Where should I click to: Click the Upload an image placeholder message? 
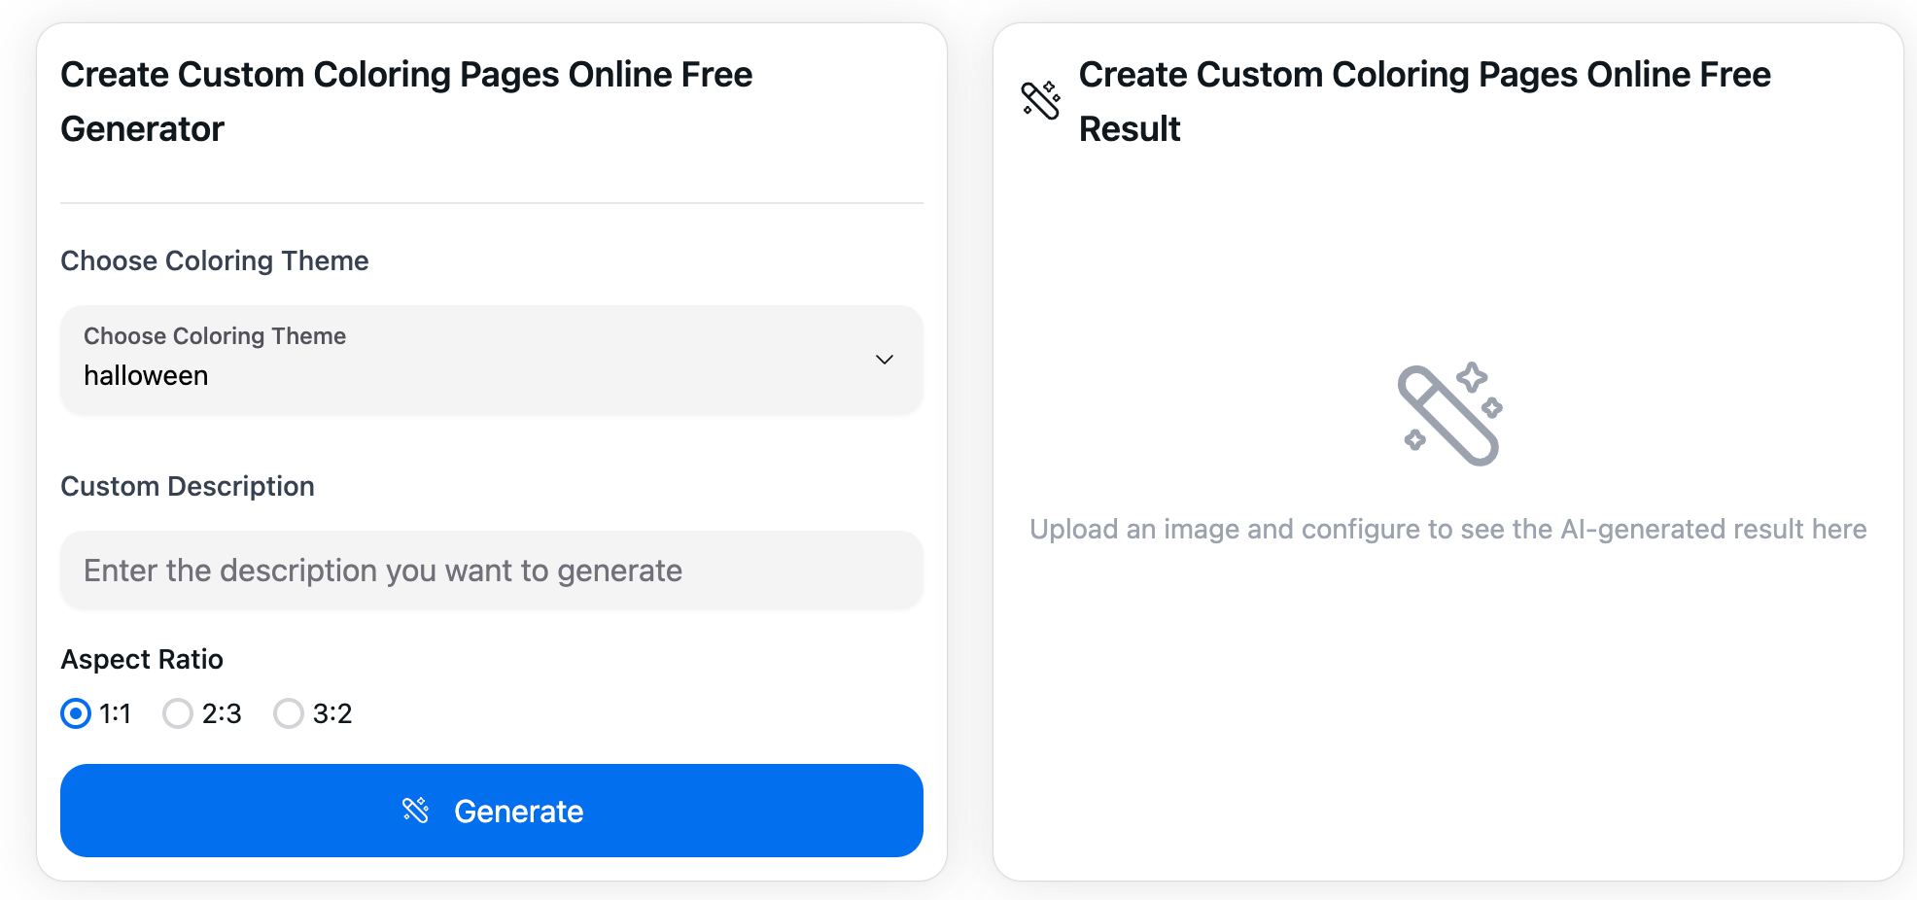(1447, 529)
